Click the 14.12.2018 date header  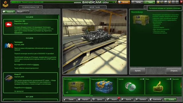point(29,17)
